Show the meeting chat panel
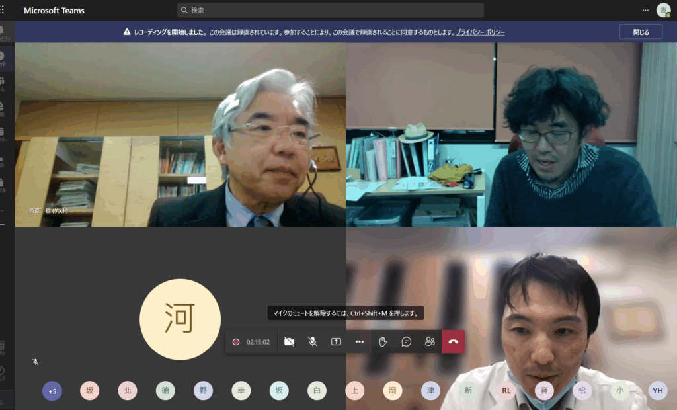 click(x=407, y=342)
